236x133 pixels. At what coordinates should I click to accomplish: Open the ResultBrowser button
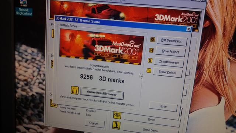coord(169,62)
